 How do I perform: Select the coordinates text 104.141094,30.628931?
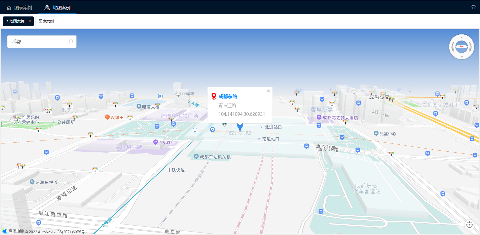pyautogui.click(x=241, y=114)
